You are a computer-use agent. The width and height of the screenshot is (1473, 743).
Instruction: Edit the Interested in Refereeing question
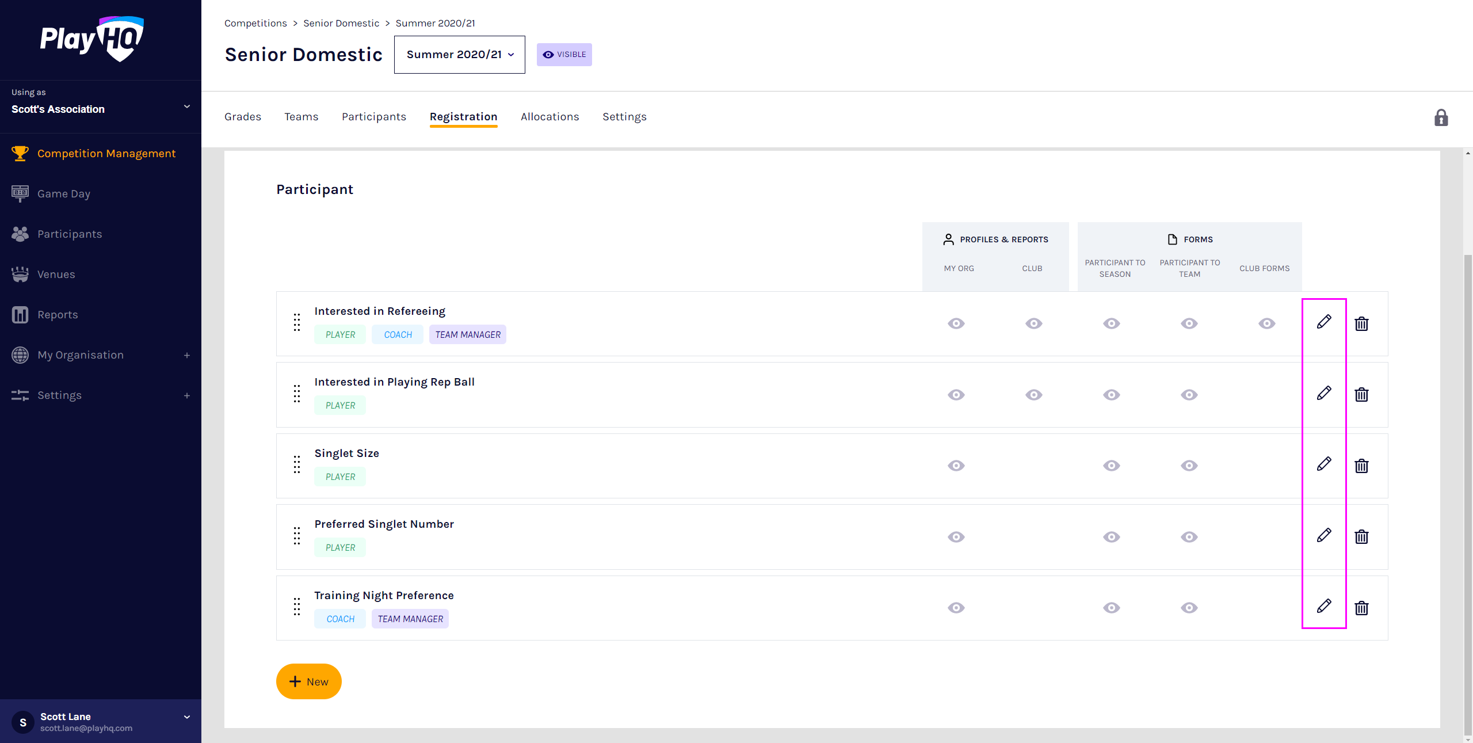[1324, 322]
